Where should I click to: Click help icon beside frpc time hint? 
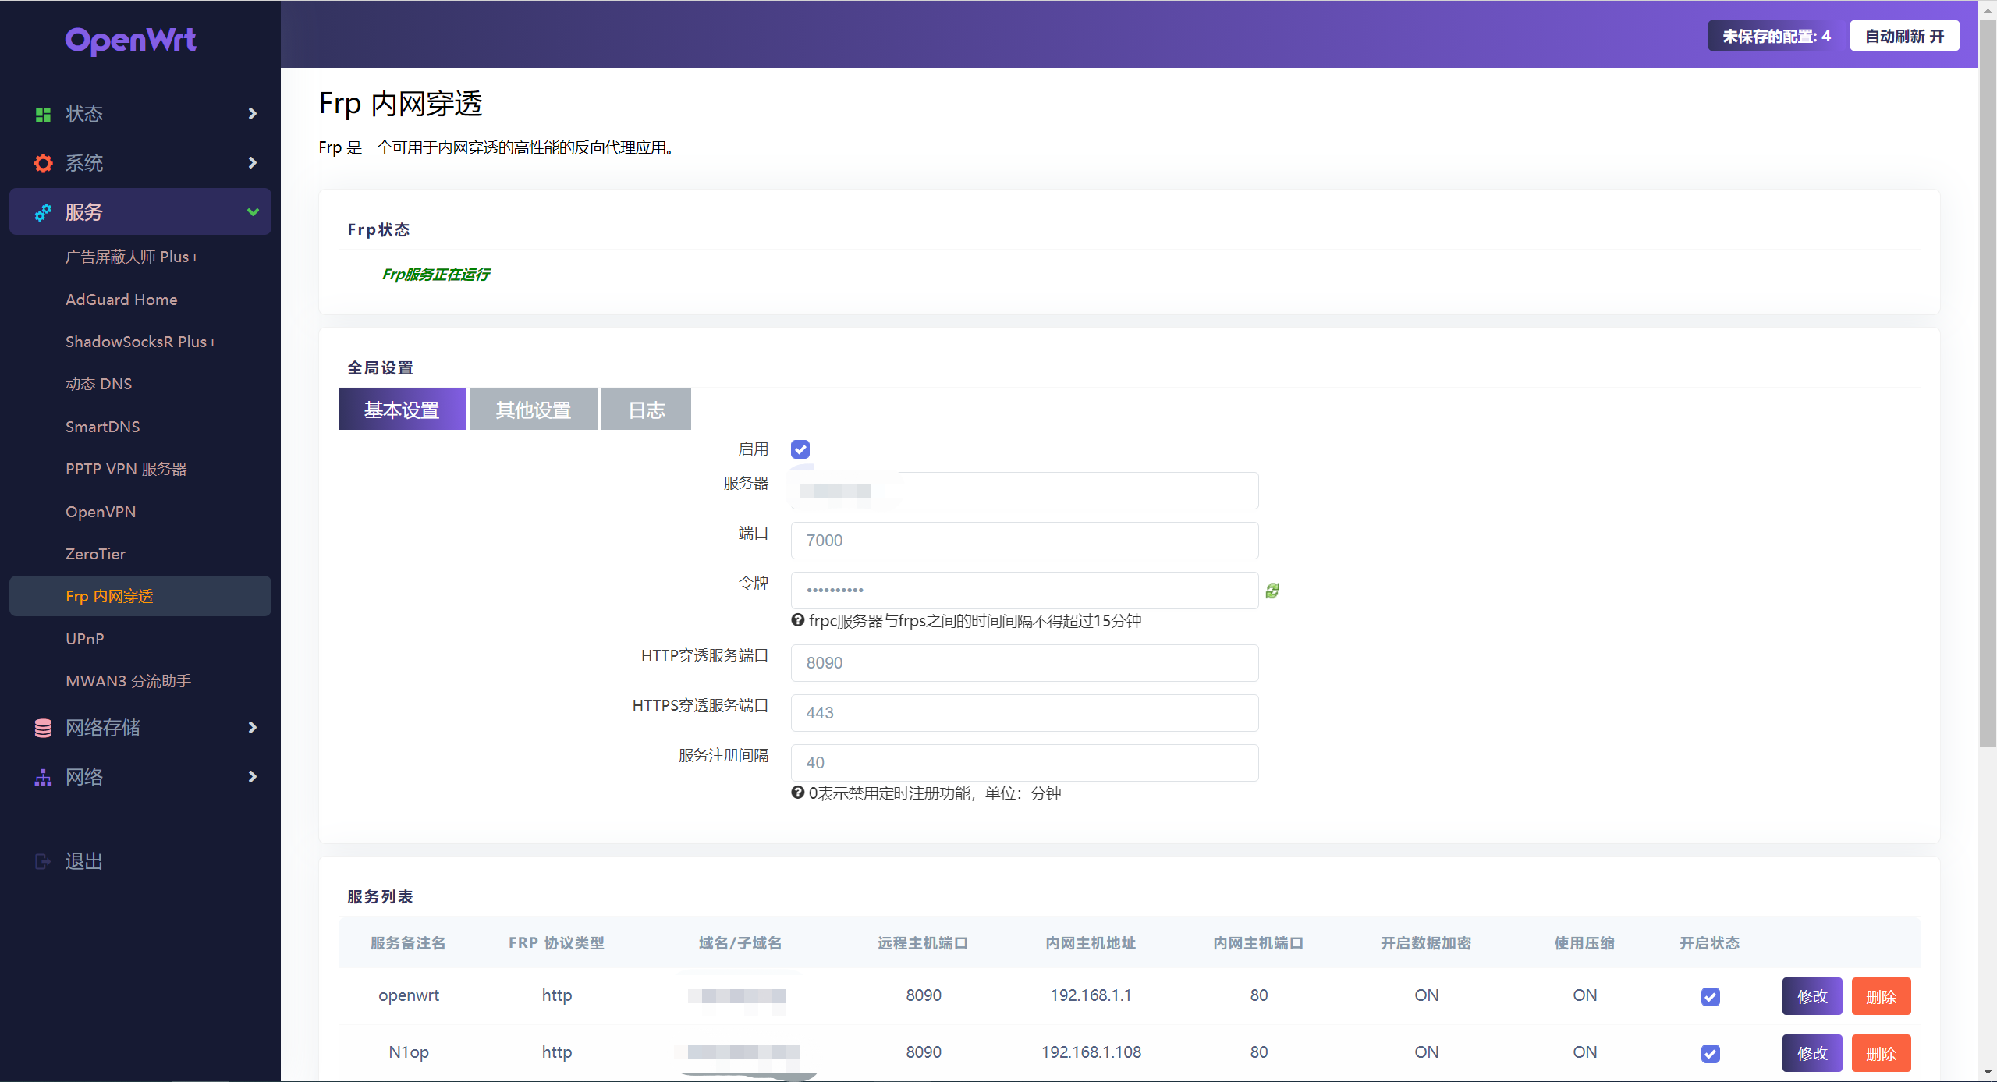(x=797, y=620)
